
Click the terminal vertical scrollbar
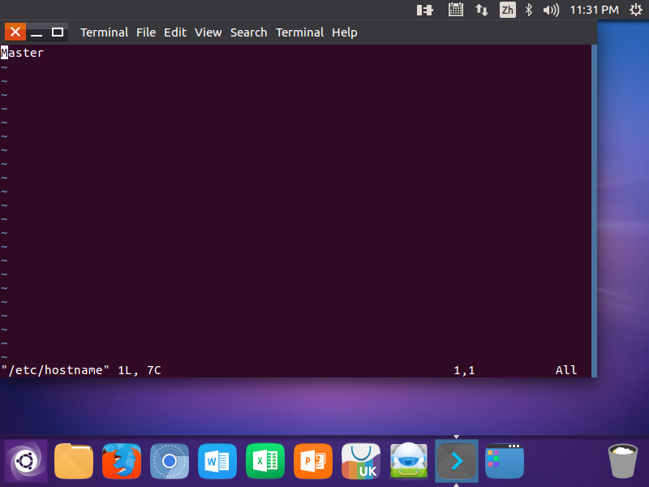pos(594,211)
